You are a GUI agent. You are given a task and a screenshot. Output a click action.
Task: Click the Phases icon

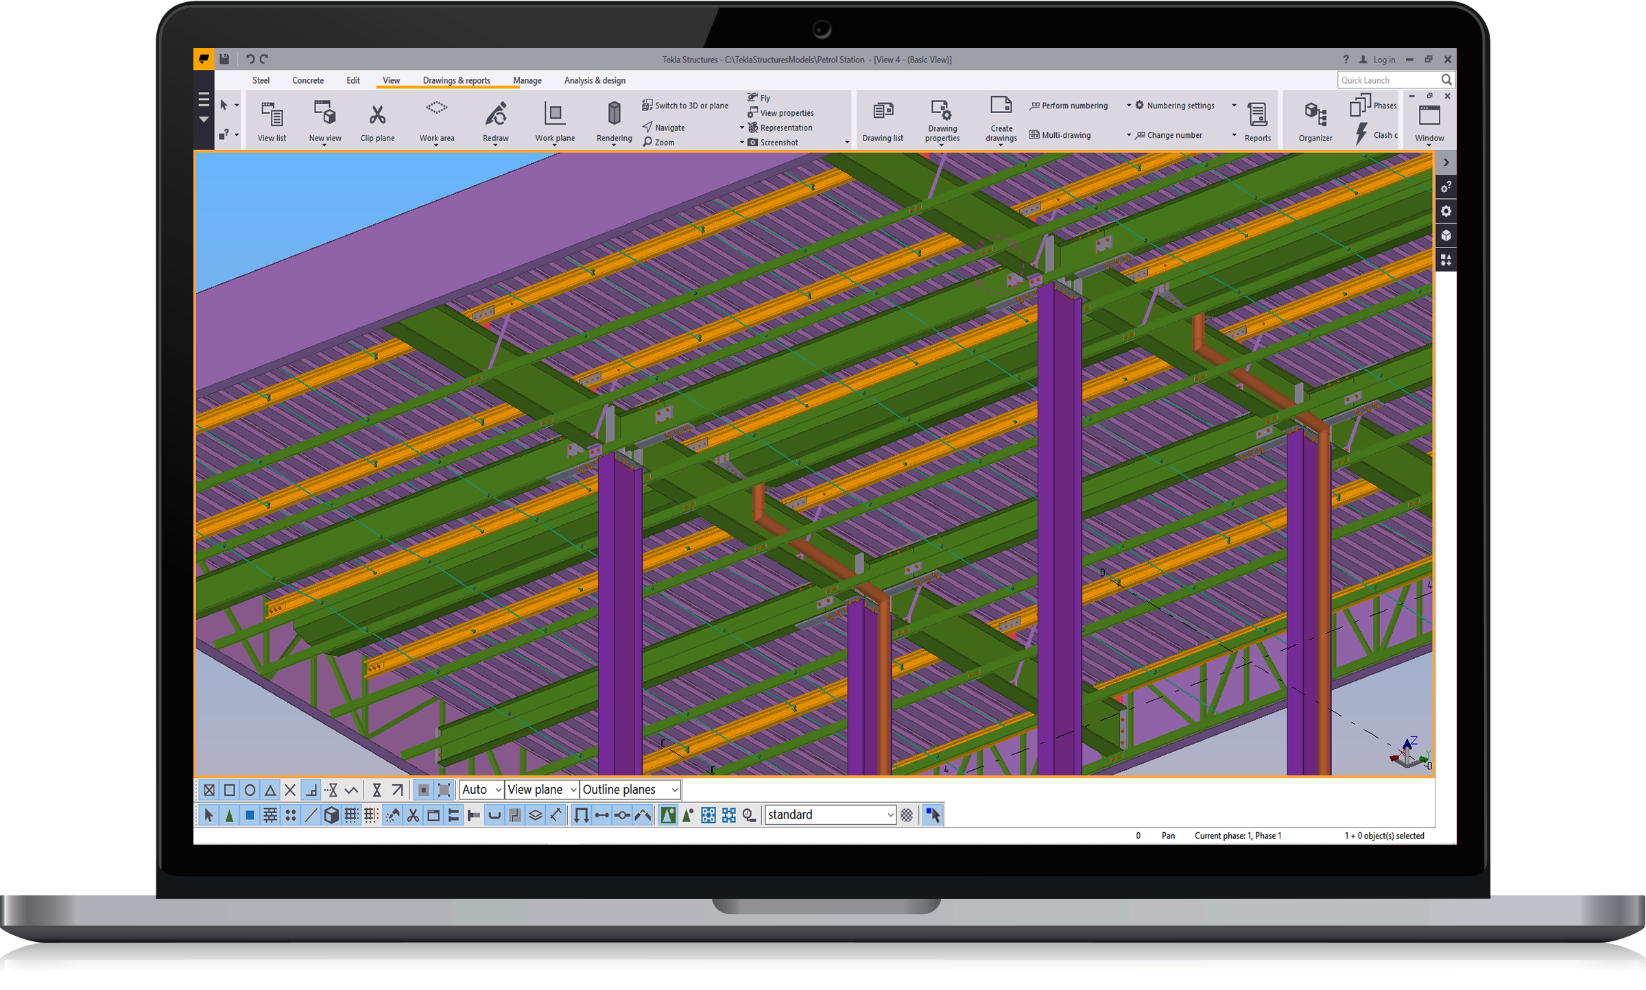1360,106
